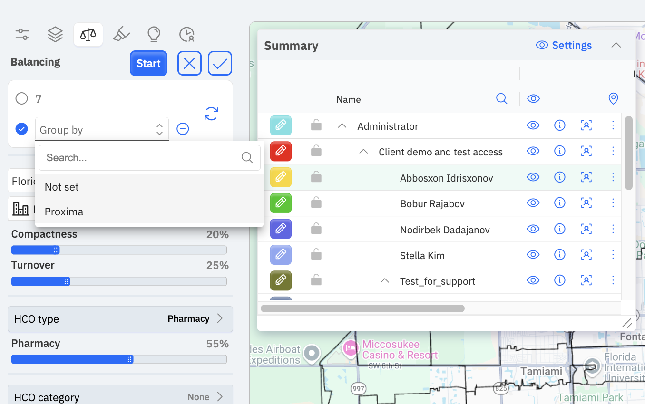Click the minus circle beside Group by
The image size is (645, 404).
pos(183,129)
